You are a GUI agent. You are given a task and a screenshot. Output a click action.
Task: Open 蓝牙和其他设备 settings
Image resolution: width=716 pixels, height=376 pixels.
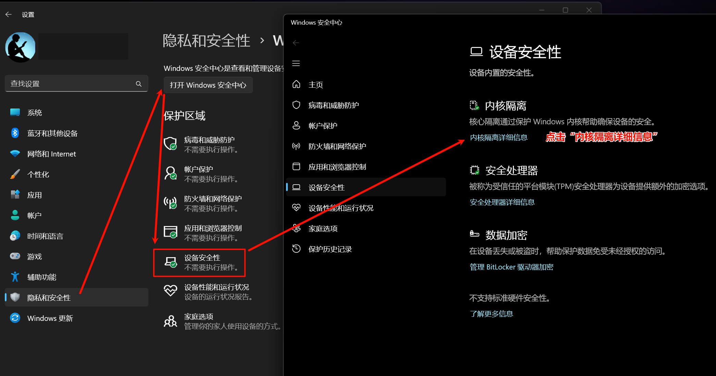pyautogui.click(x=76, y=133)
